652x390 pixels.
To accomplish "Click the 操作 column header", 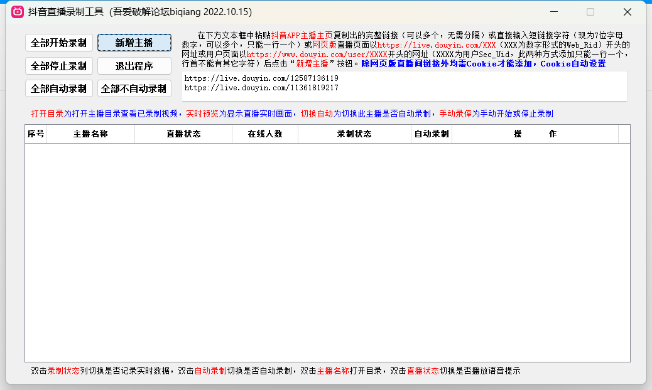I will tap(535, 134).
